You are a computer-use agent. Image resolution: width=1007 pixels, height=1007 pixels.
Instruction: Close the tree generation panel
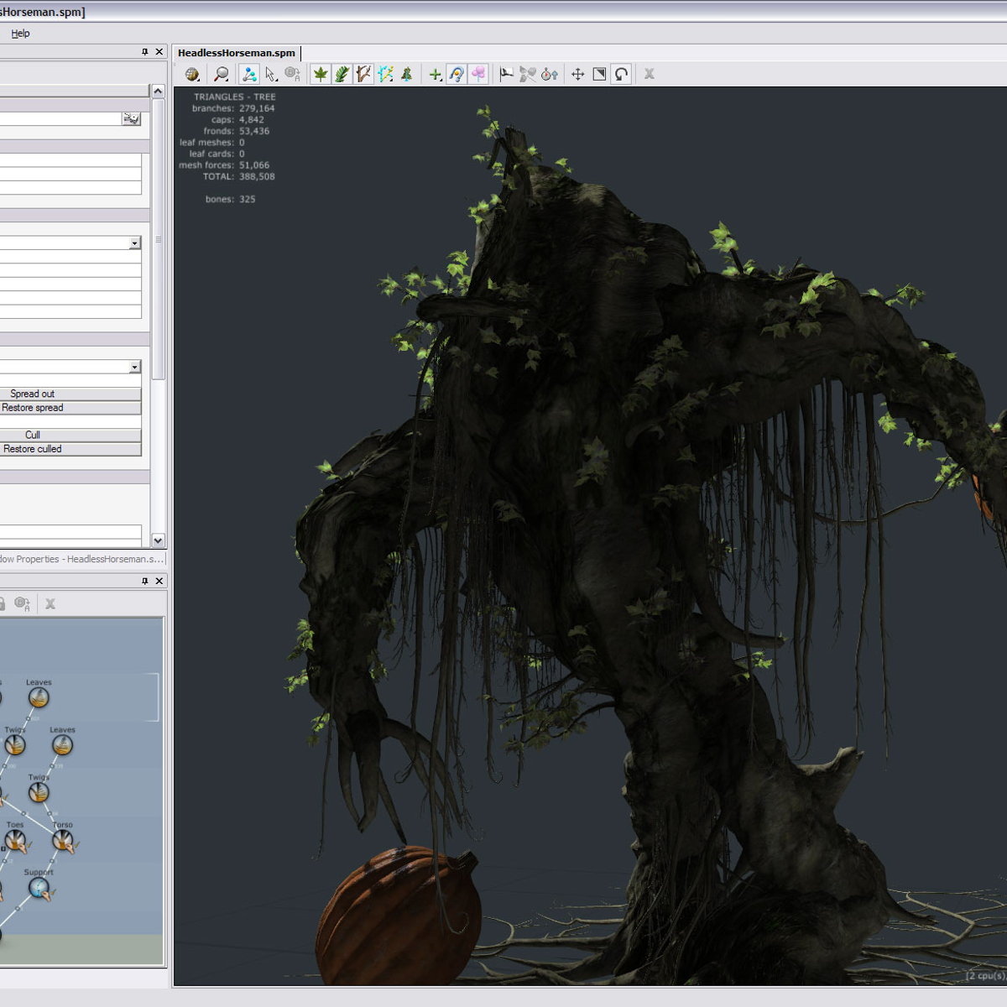pos(159,581)
